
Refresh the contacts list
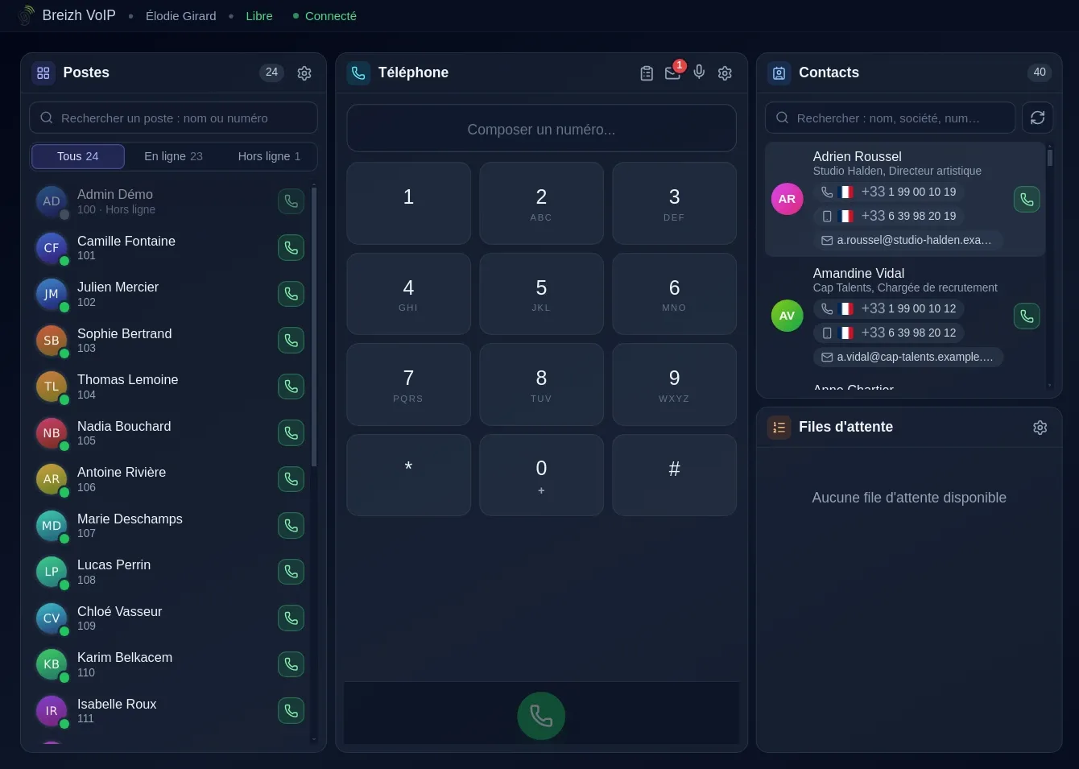click(1038, 118)
